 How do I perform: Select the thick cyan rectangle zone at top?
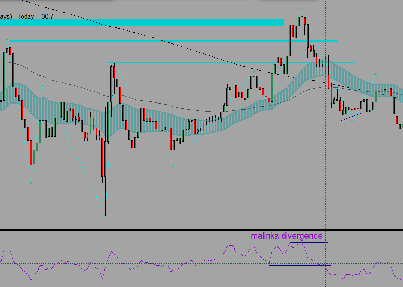pyautogui.click(x=142, y=23)
